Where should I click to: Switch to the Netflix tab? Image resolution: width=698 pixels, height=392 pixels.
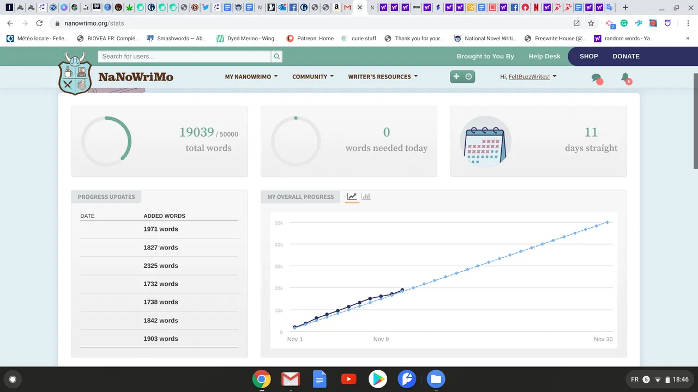(x=536, y=8)
